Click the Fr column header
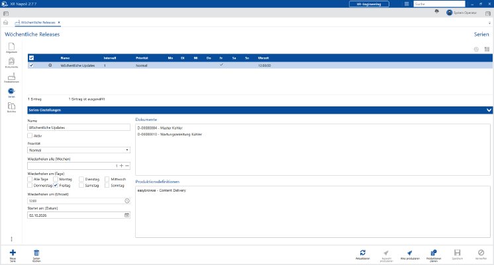This screenshot has height=265, width=494. coord(221,58)
